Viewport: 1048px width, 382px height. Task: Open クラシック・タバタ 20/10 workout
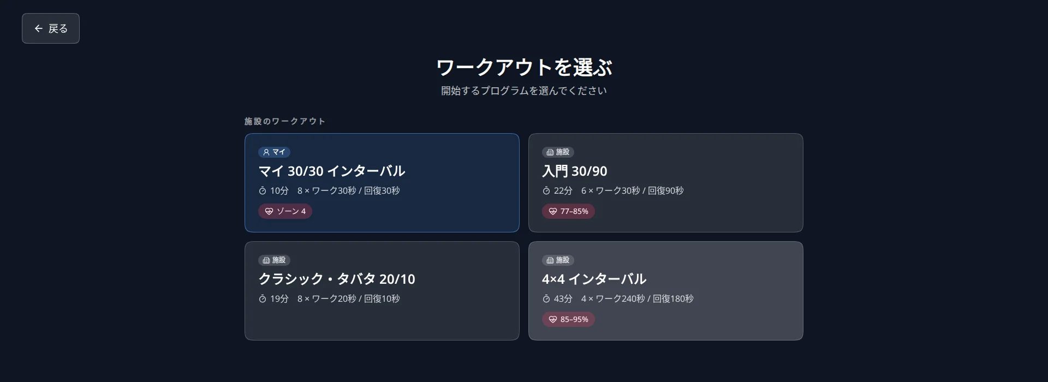pos(382,291)
